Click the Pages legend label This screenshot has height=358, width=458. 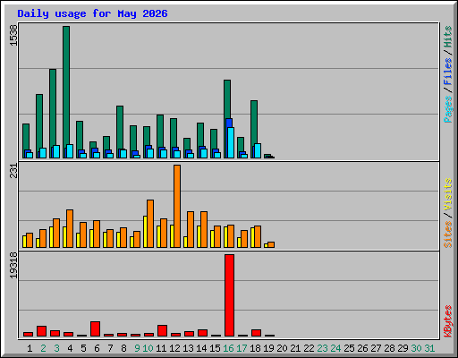point(447,109)
